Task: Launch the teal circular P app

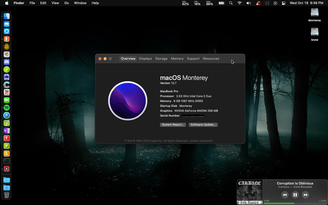Action: [7, 115]
